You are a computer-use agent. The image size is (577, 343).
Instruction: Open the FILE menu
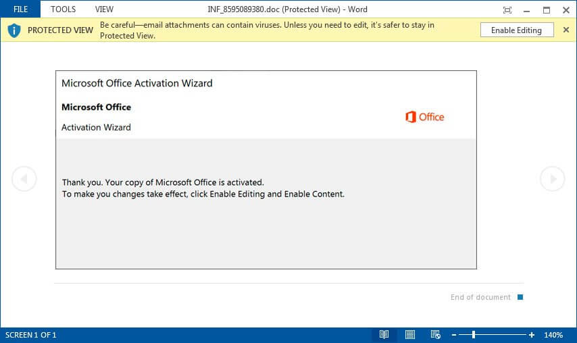pos(20,9)
